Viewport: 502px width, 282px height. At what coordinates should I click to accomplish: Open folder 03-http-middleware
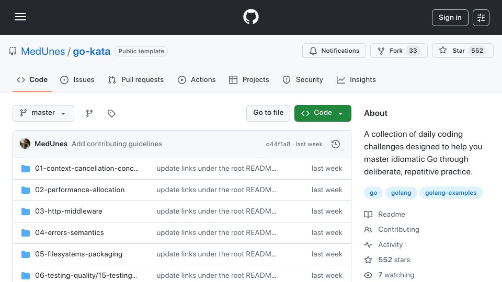69,211
